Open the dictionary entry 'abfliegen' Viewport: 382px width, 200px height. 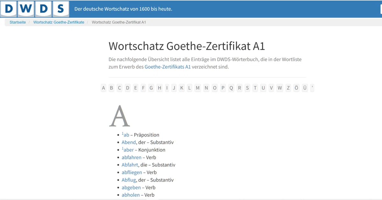[132, 172]
